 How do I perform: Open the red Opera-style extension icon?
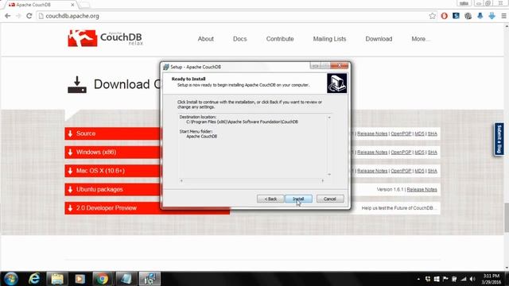pyautogui.click(x=444, y=16)
